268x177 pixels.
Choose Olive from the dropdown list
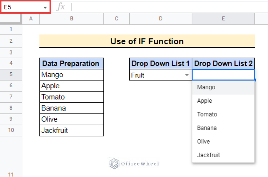pyautogui.click(x=203, y=141)
